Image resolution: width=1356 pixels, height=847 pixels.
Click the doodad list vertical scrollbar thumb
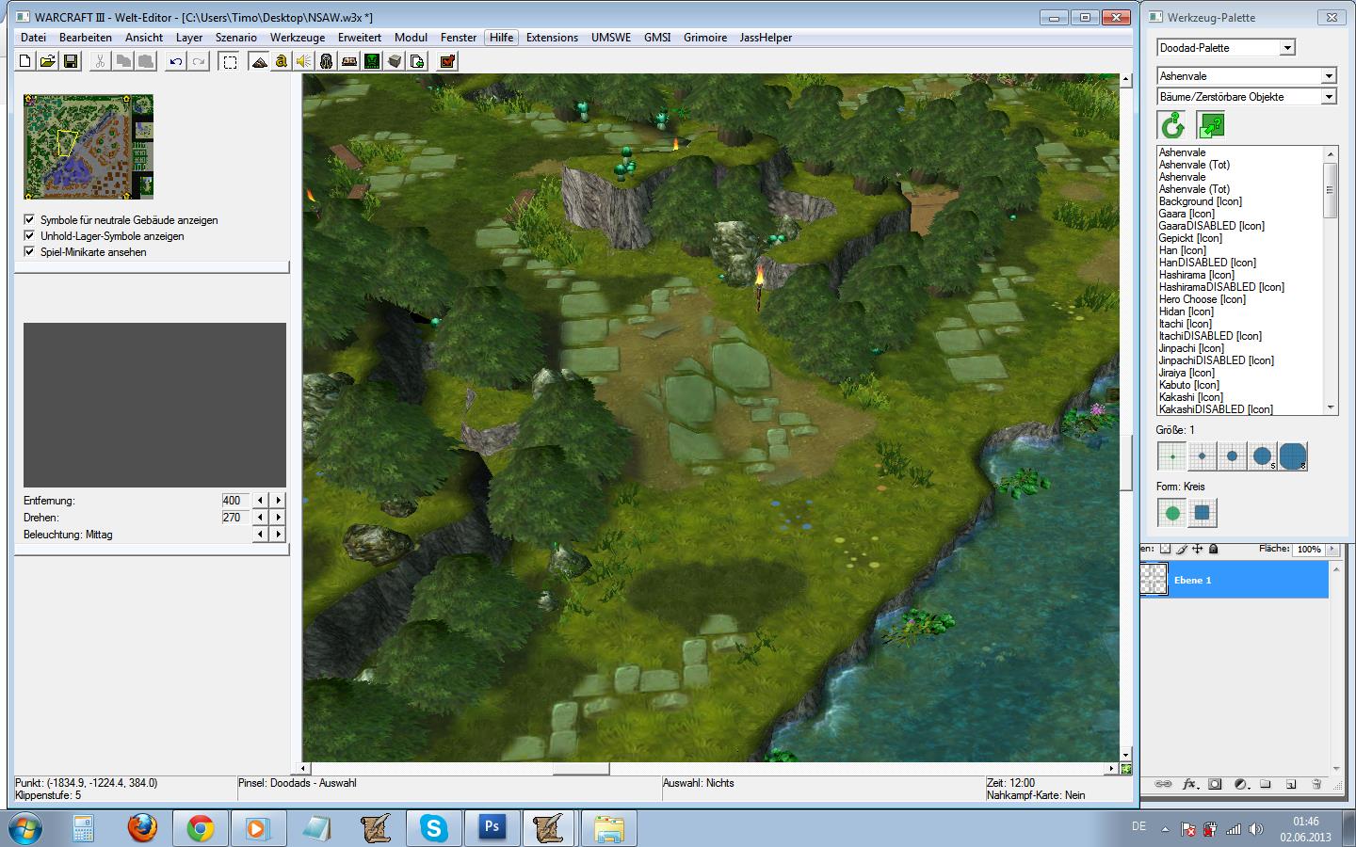tap(1331, 190)
